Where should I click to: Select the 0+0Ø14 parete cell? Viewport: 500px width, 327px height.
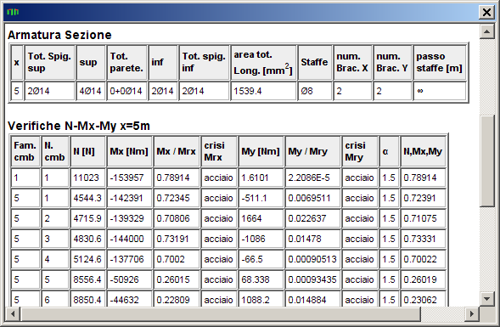[x=126, y=91]
